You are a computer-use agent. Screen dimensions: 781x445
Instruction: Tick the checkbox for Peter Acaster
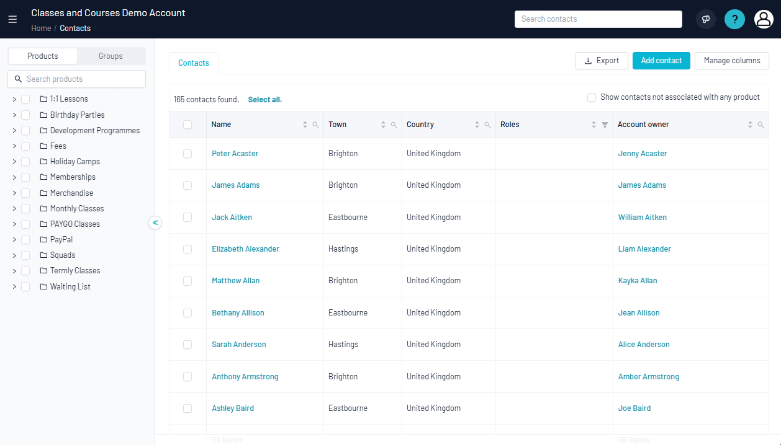coord(187,154)
